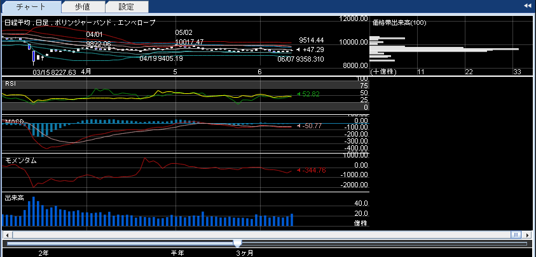This screenshot has height=257, width=536.
Task: Collapse the panel using the double-arrow icon
Action: tap(527, 6)
